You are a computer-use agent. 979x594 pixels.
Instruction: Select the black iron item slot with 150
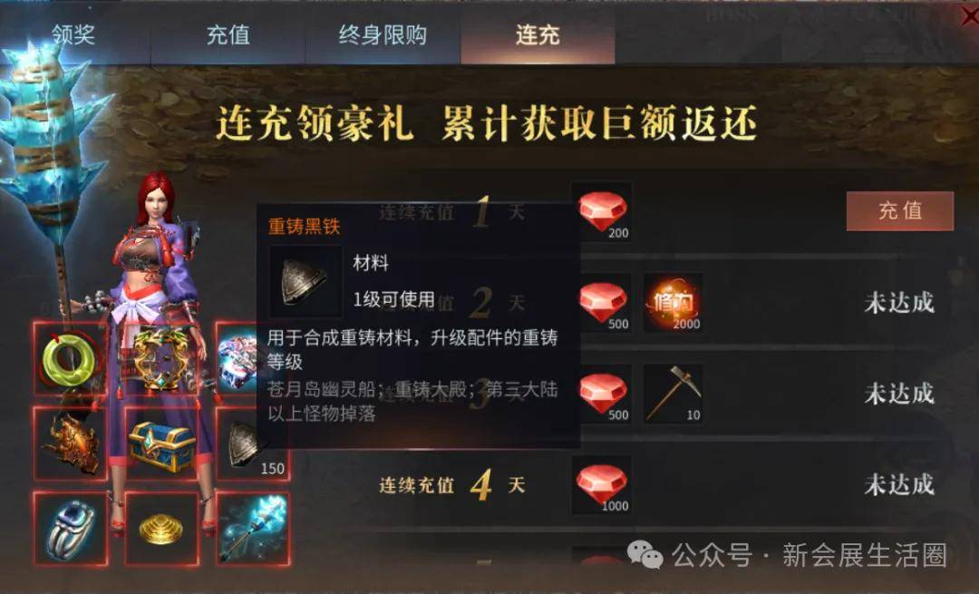click(253, 444)
